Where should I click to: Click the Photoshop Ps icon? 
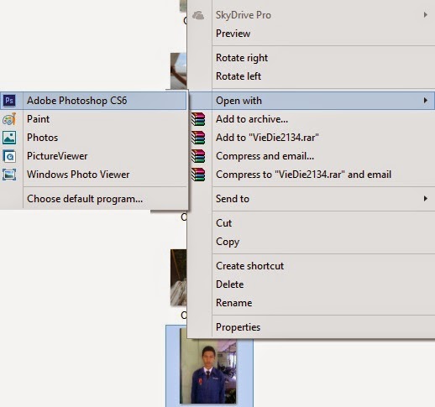[9, 101]
